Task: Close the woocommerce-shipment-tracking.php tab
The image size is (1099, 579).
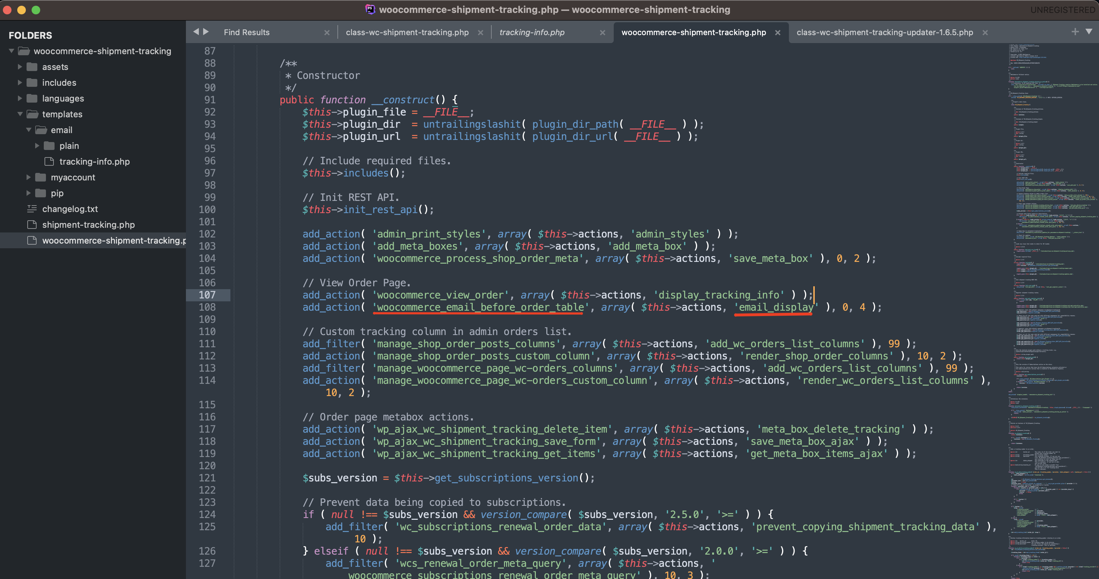Action: [778, 33]
